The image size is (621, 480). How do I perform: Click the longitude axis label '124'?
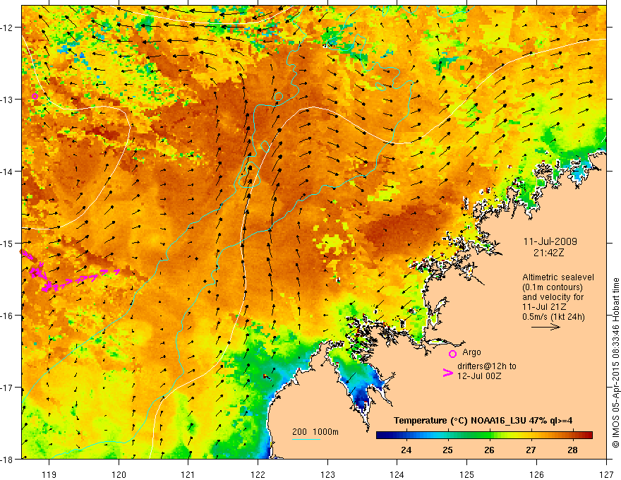click(x=397, y=474)
